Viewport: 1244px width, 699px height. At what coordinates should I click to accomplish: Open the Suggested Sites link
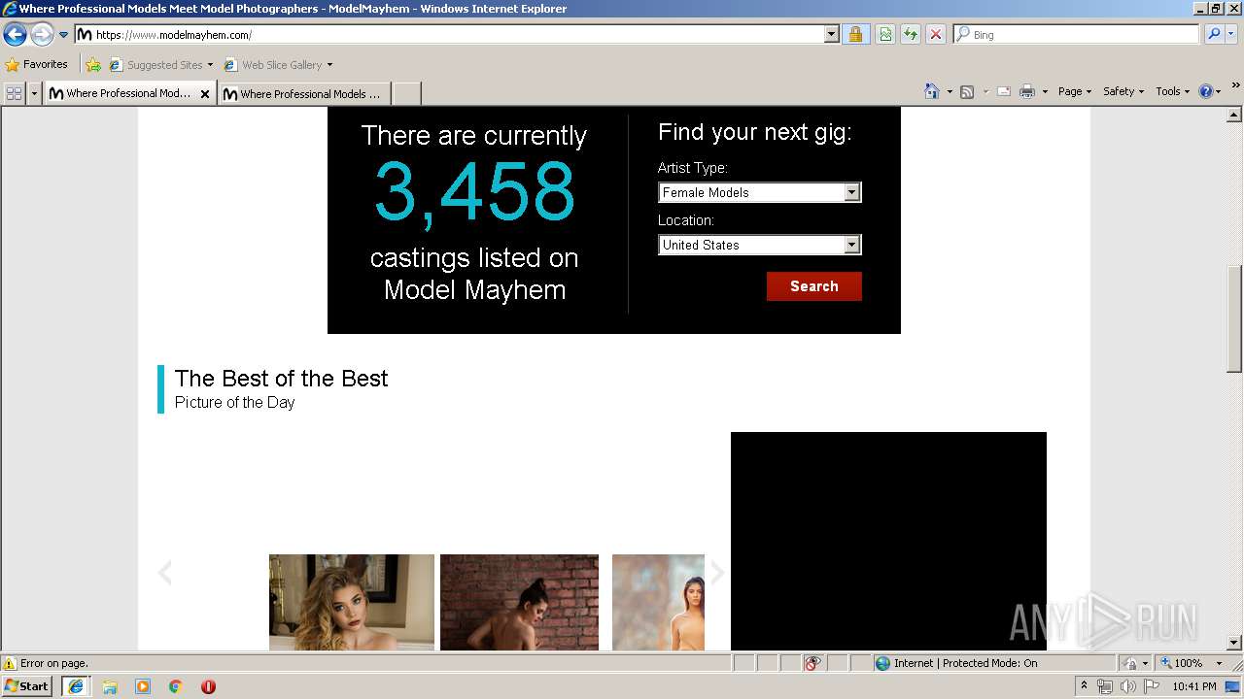[160, 65]
